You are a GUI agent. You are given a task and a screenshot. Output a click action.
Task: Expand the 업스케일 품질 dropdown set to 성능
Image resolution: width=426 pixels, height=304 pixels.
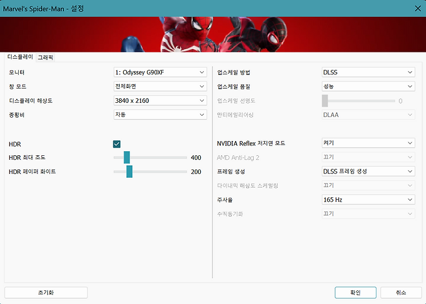pos(368,86)
